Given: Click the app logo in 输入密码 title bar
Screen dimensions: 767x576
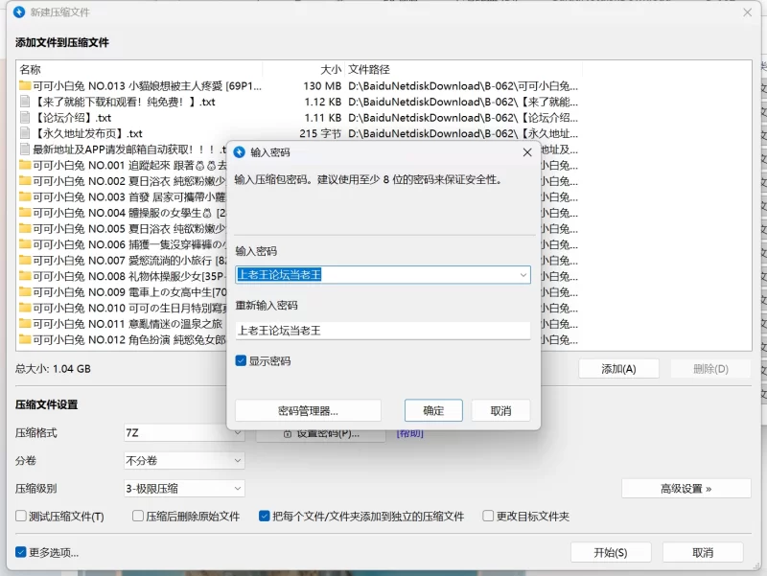Looking at the screenshot, I should 239,152.
